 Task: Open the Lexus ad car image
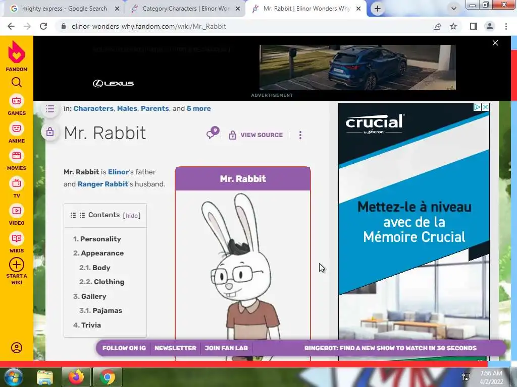point(357,68)
